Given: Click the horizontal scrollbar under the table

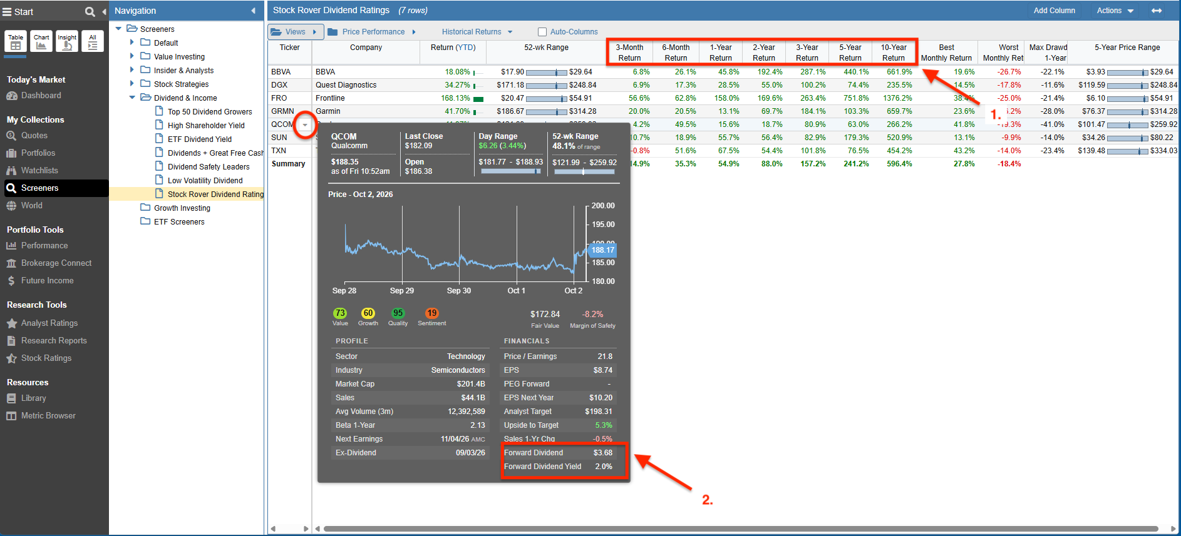Looking at the screenshot, I should tap(741, 528).
